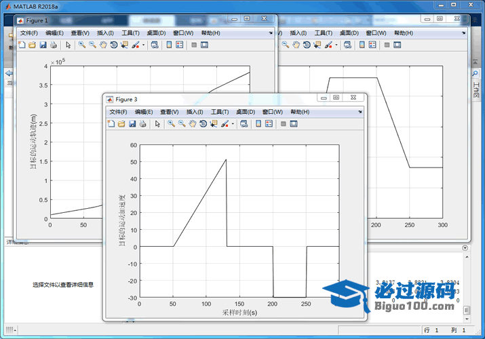Save Figure 3 using the floppy disk icon
This screenshot has width=485, height=339.
[x=132, y=124]
